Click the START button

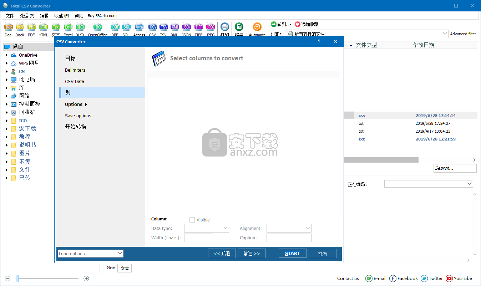292,254
